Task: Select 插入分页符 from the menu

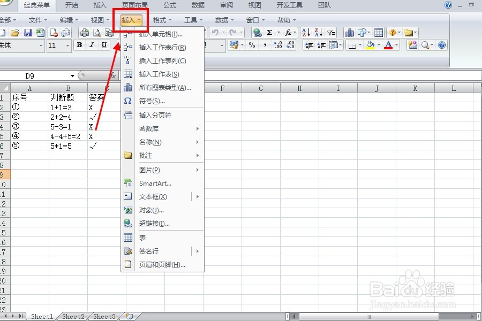Action: tap(155, 115)
